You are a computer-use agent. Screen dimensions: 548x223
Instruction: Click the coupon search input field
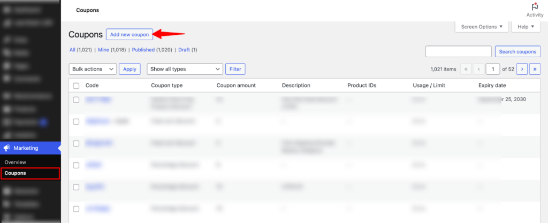pos(458,52)
